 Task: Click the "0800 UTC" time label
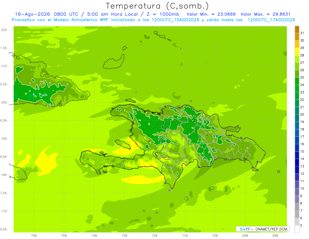click(x=66, y=14)
